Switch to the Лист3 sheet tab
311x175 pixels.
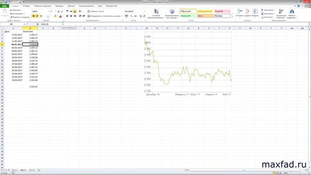click(32, 170)
